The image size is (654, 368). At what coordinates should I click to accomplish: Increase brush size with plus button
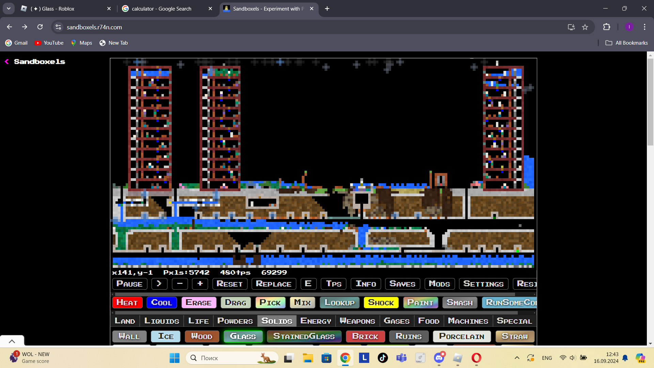200,283
